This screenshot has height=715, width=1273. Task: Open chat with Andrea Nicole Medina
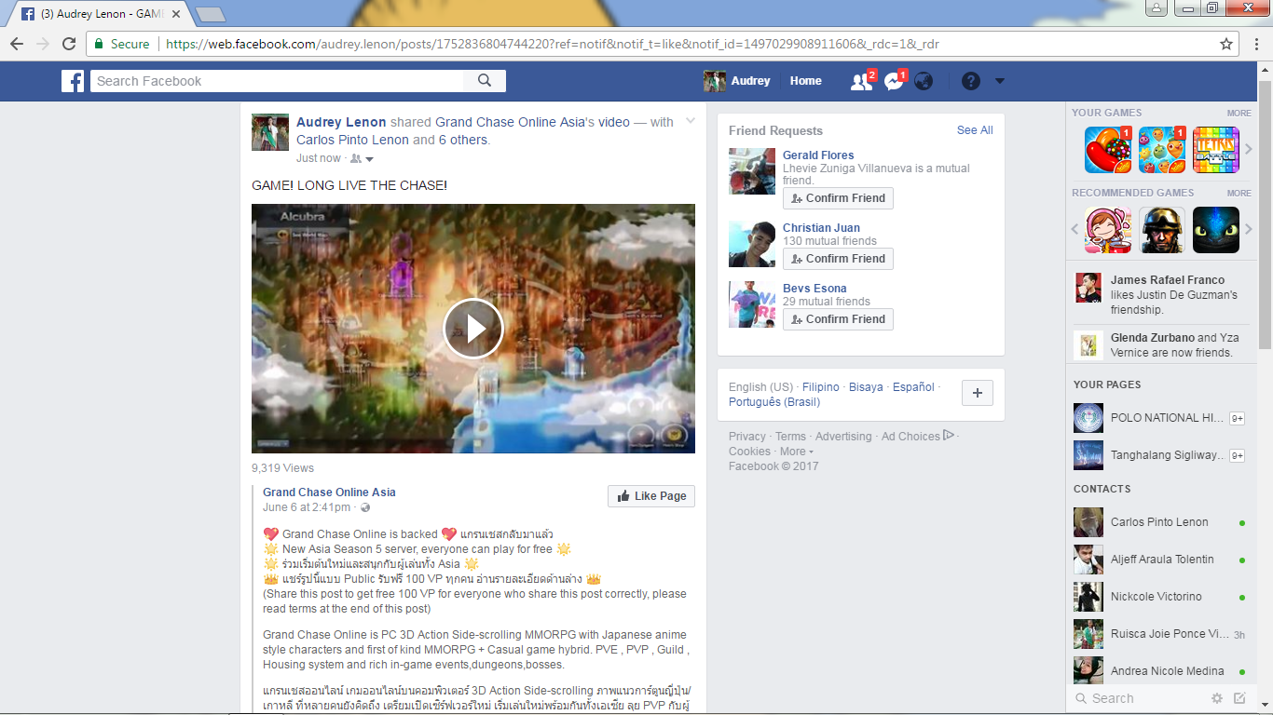pyautogui.click(x=1159, y=671)
